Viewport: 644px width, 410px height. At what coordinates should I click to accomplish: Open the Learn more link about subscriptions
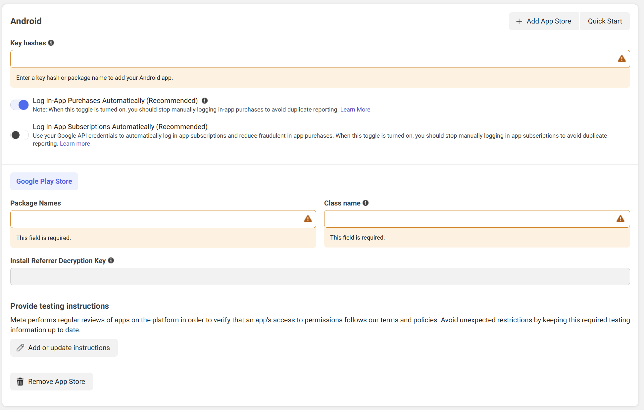coord(75,143)
